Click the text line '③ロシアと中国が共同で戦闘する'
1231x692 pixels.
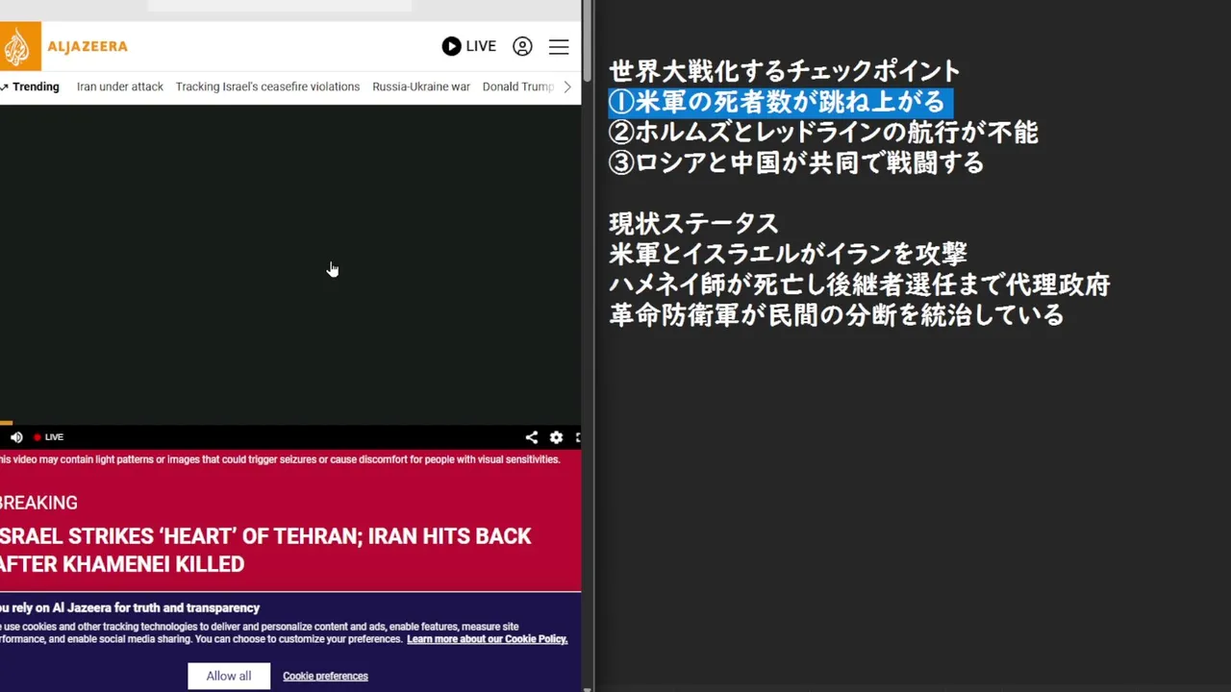pyautogui.click(x=796, y=163)
